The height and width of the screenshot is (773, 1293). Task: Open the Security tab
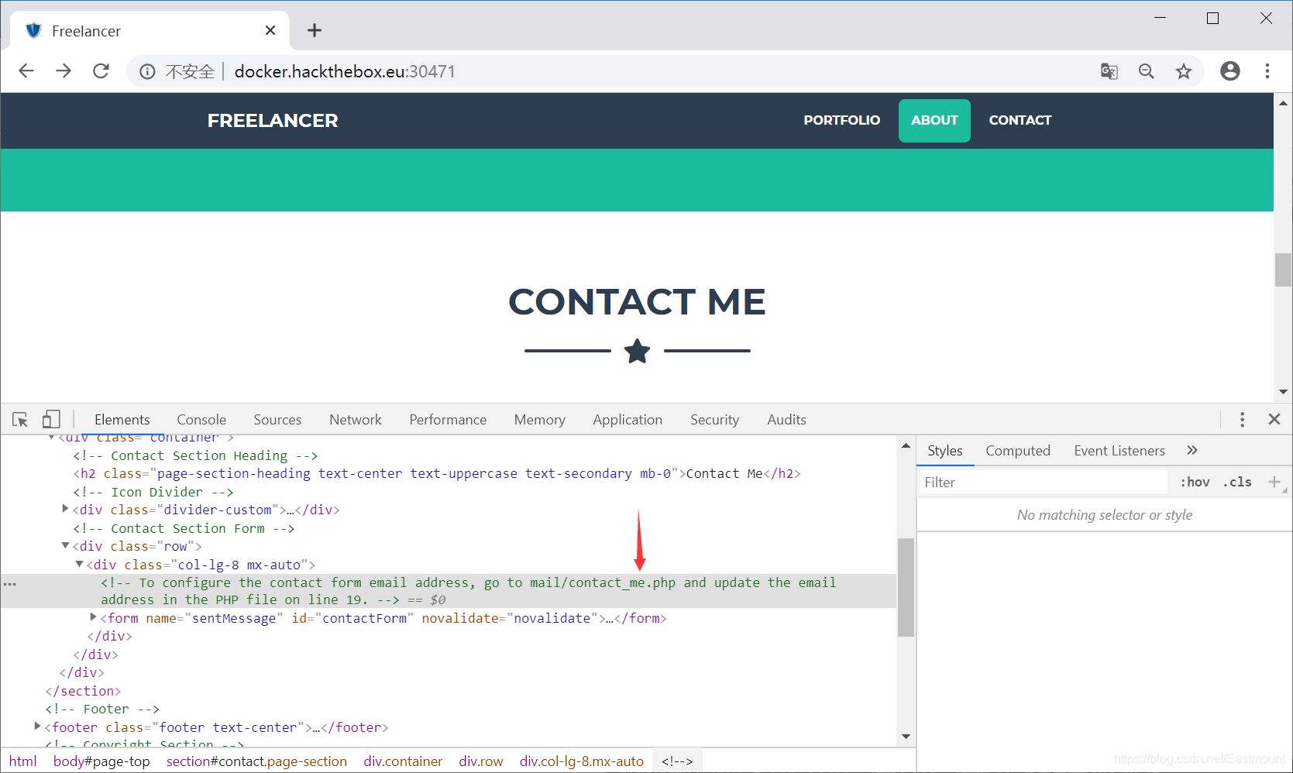pyautogui.click(x=714, y=420)
